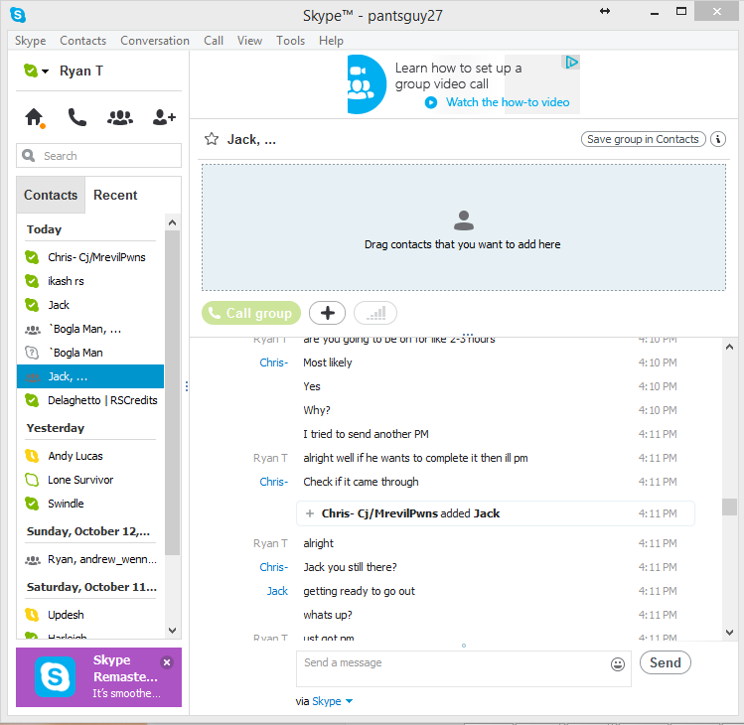The width and height of the screenshot is (744, 725).
Task: Click the add contact icon
Action: coord(164,117)
